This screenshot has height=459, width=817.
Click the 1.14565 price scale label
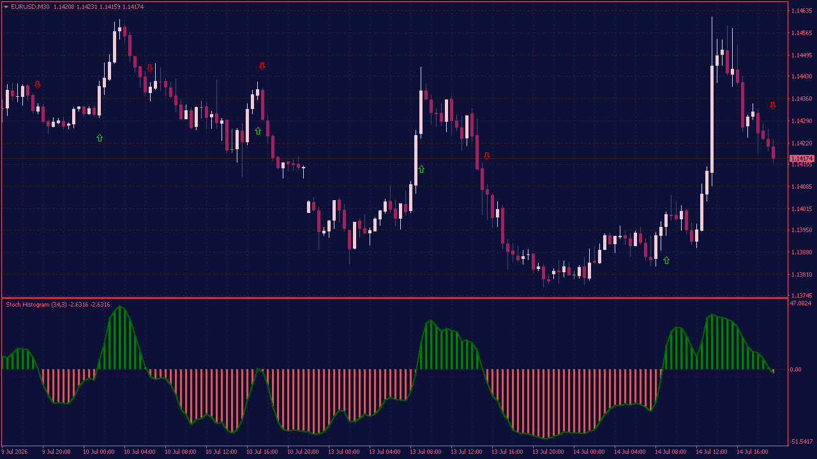pos(802,33)
